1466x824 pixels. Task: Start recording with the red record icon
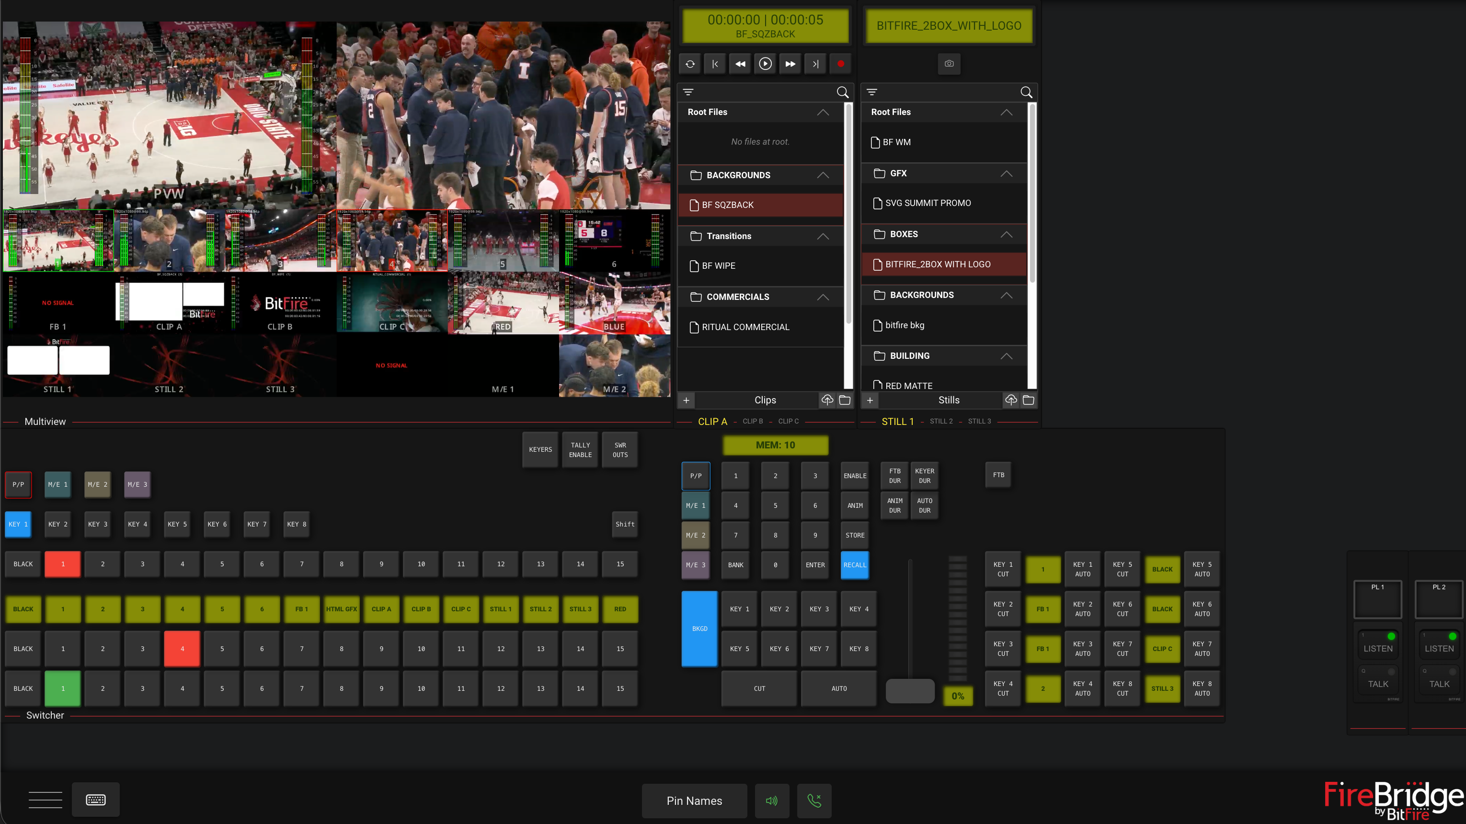[841, 64]
